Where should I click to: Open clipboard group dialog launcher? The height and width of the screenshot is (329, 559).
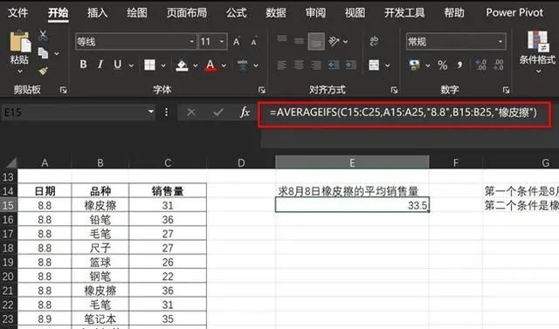(x=64, y=90)
